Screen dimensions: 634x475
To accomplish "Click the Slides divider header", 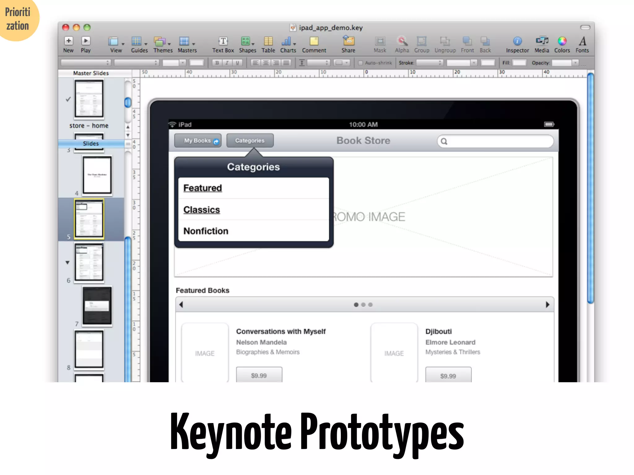I will coord(91,143).
